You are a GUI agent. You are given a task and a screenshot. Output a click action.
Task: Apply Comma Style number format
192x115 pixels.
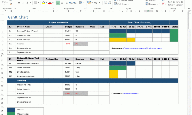(99, 2)
